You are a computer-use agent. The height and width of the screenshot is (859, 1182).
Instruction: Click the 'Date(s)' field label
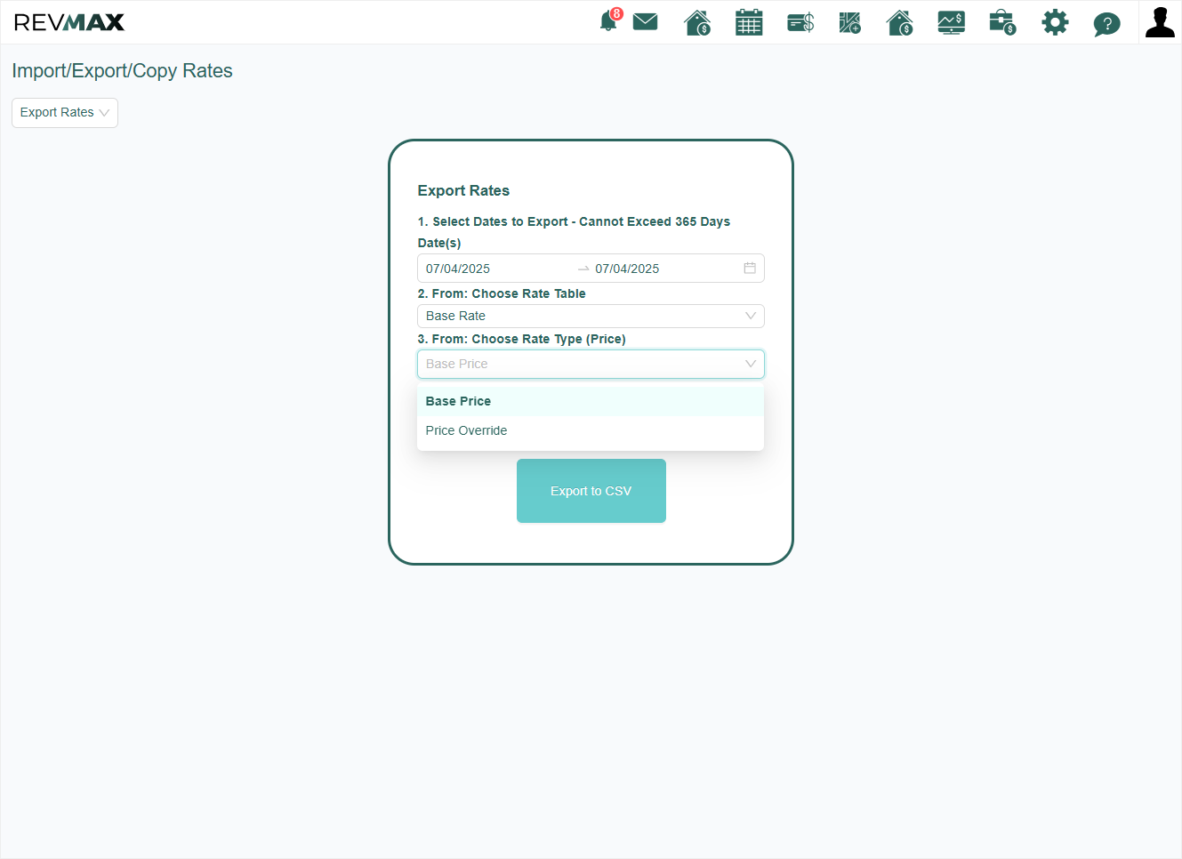point(439,243)
